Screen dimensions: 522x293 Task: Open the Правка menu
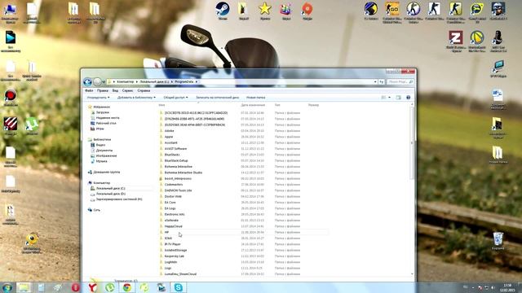click(103, 90)
